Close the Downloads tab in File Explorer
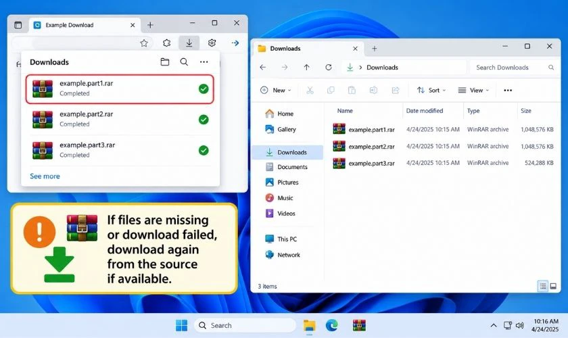The width and height of the screenshot is (568, 338). coord(356,49)
